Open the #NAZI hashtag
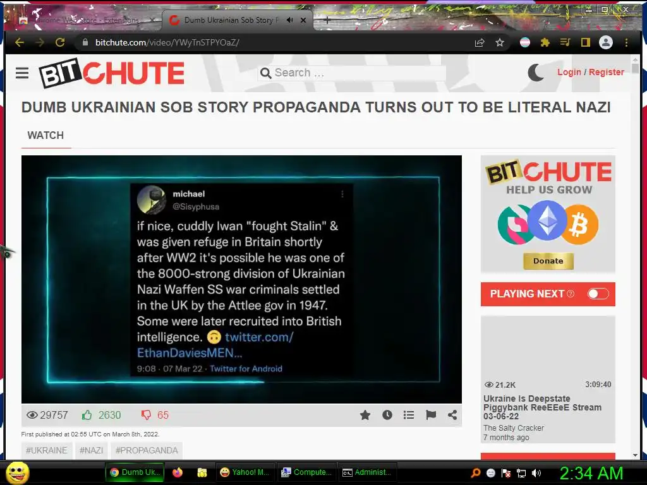The image size is (647, 485). [x=91, y=450]
